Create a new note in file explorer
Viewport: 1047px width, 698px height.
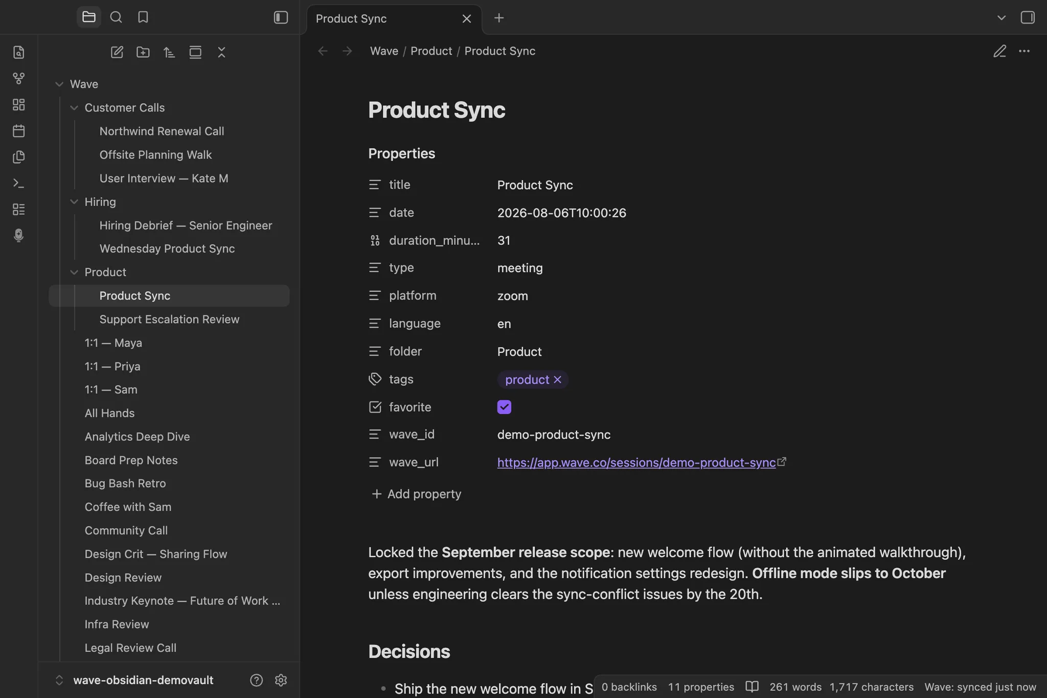click(117, 52)
